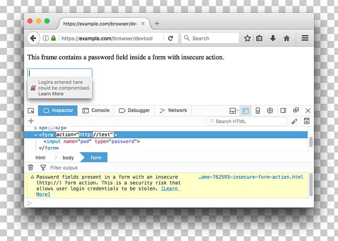Click the yellow minimize window button
This screenshot has width=338, height=241.
click(x=39, y=21)
